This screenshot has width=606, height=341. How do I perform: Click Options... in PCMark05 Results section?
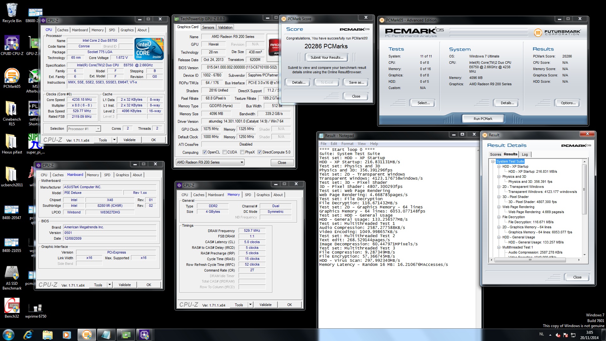click(568, 103)
